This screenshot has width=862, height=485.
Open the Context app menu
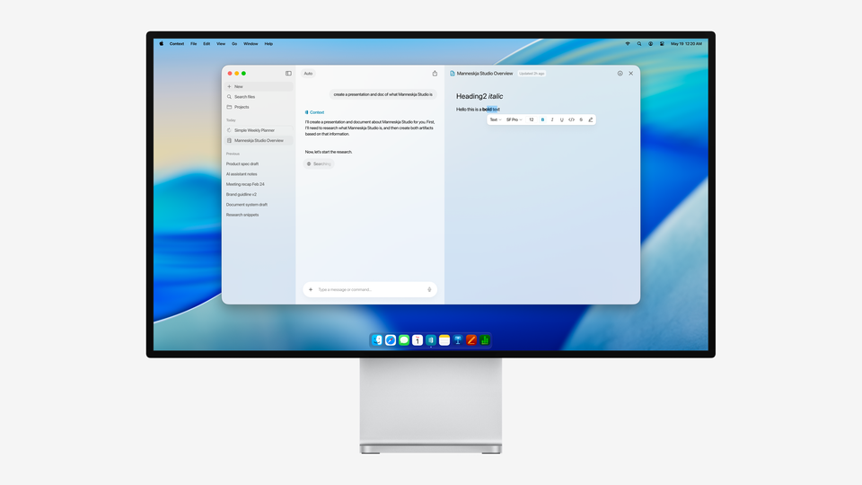click(177, 43)
